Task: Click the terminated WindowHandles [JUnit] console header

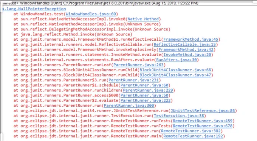Action: [x=100, y=3]
